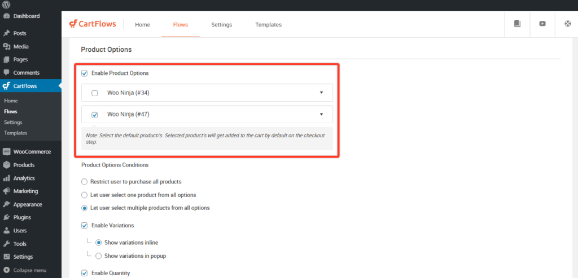This screenshot has width=578, height=278.
Task: Open Pages in the admin menu
Action: (x=21, y=60)
